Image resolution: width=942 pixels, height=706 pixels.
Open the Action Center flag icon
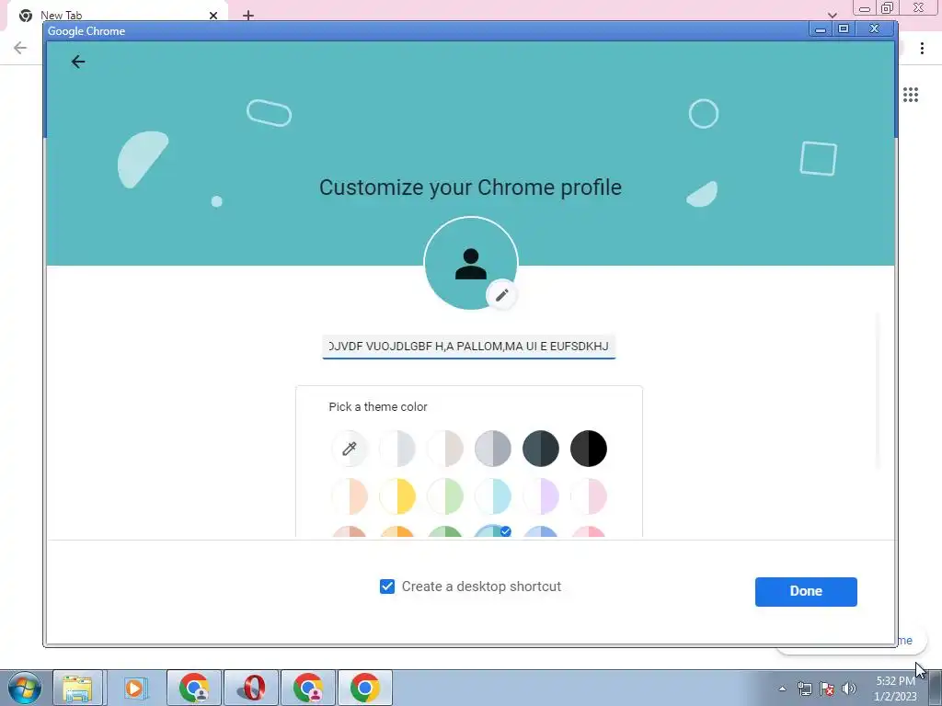pyautogui.click(x=827, y=689)
